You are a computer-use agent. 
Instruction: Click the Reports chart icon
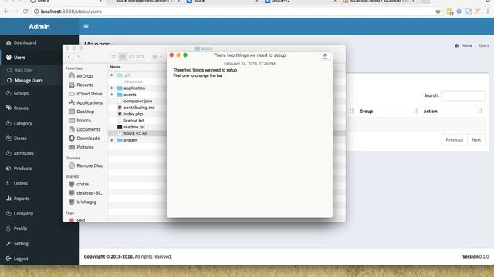point(8,199)
